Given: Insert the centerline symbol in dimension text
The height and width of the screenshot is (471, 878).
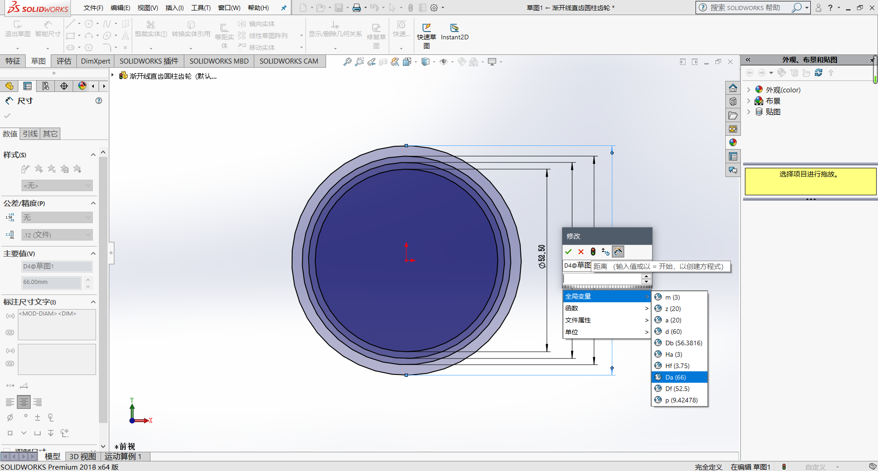Looking at the screenshot, I should click(51, 417).
